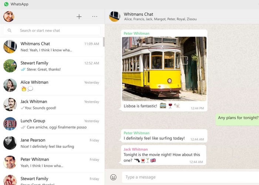Click single check tick on Jack Whitman row

tap(22, 108)
